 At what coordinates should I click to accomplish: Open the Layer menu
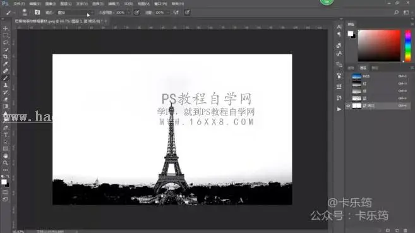coord(66,4)
